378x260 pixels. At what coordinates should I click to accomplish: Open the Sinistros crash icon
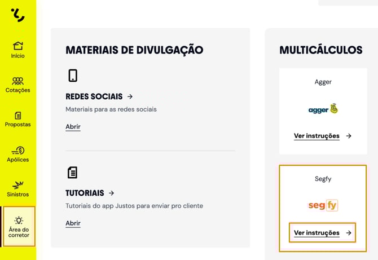[x=18, y=185]
